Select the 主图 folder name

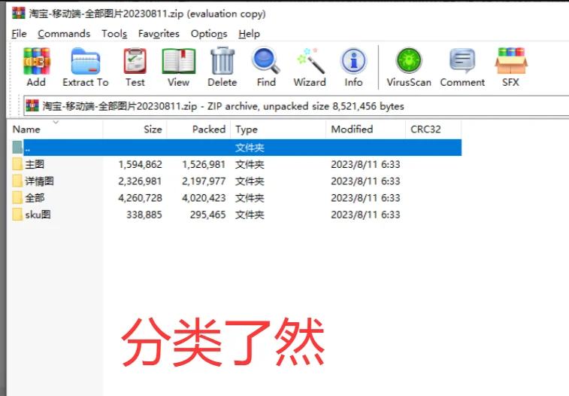35,164
